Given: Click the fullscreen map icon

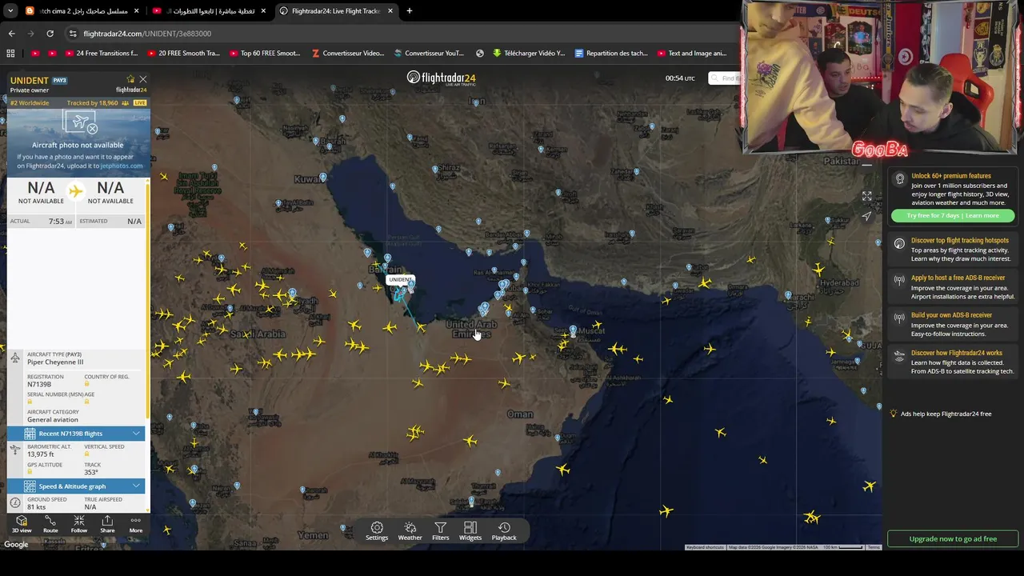Looking at the screenshot, I should [866, 196].
